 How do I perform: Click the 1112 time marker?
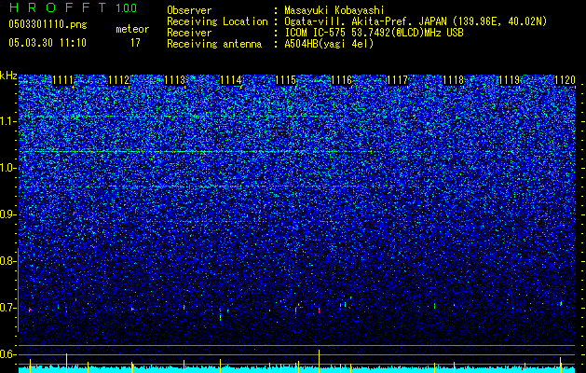point(118,80)
